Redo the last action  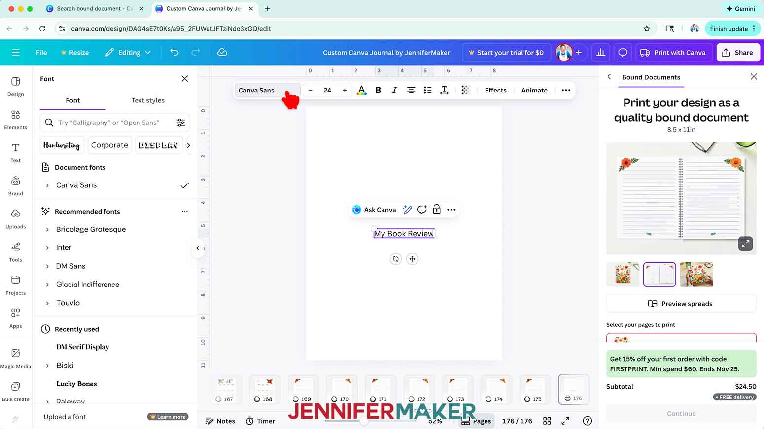coord(195,52)
